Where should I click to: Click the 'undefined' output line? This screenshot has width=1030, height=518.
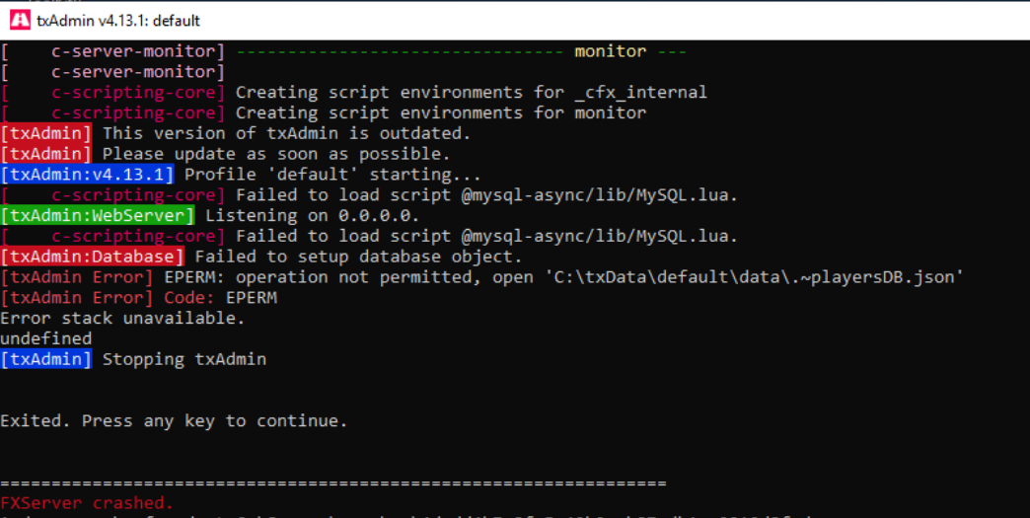click(x=46, y=338)
